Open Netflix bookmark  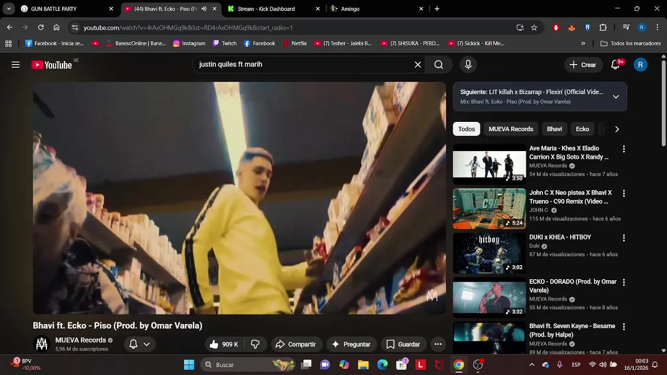294,43
